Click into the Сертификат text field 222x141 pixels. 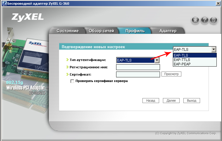click(138, 74)
